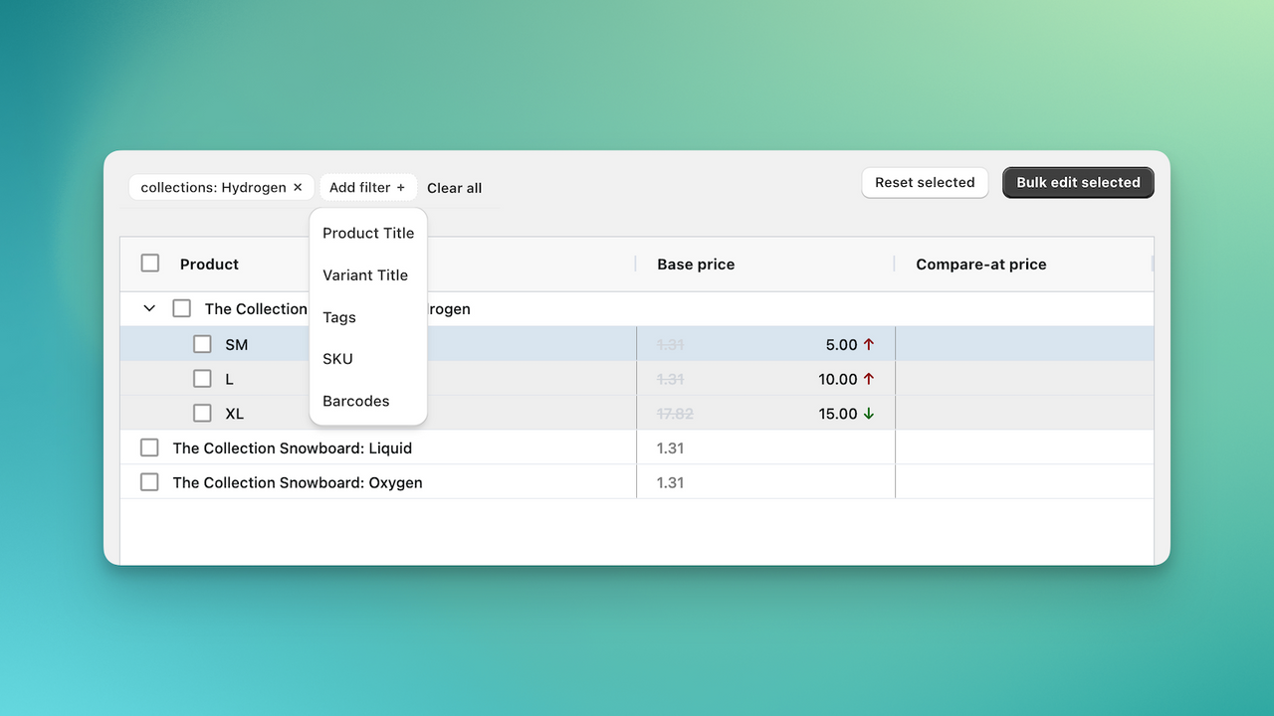Click the Liquid snowboard base price 1.31
Image resolution: width=1274 pixels, height=716 pixels.
(671, 448)
